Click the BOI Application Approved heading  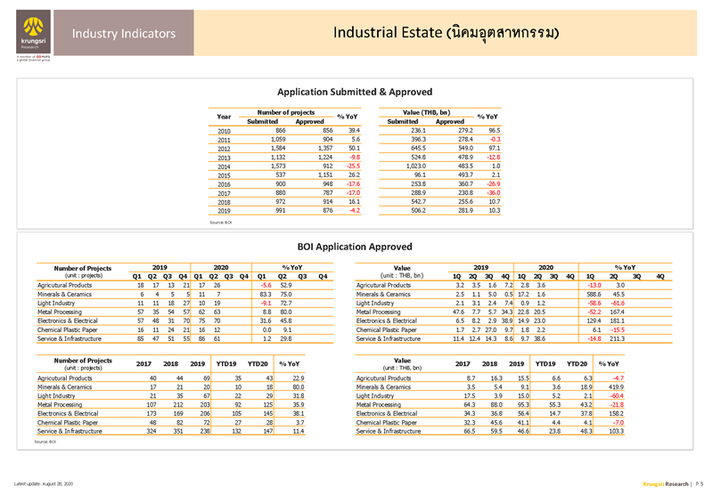pos(355,247)
